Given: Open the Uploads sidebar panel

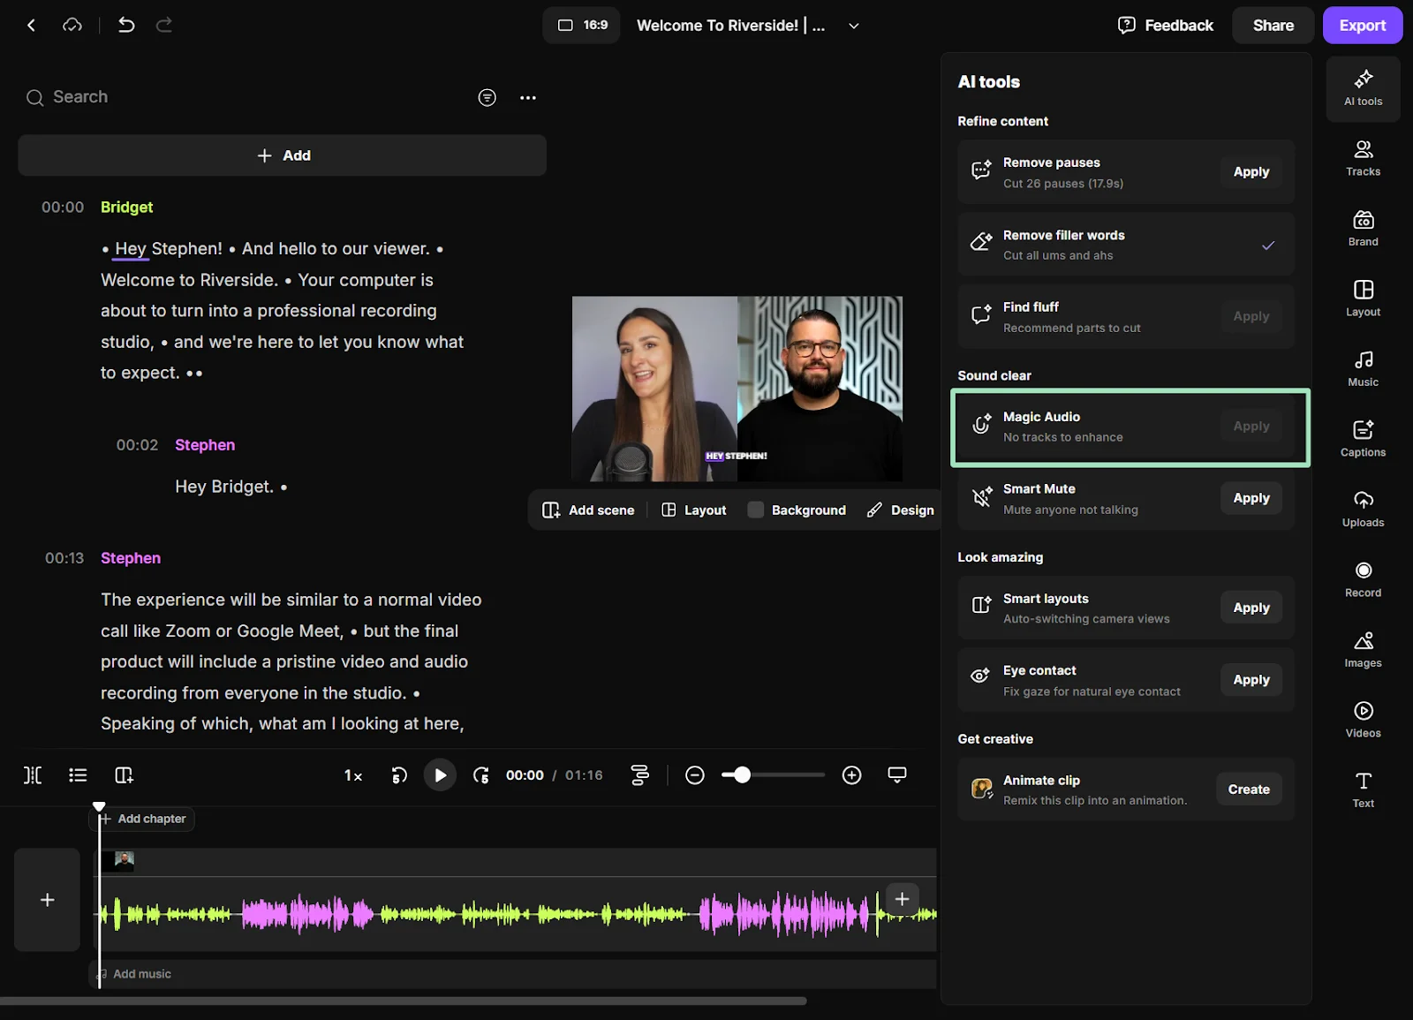Looking at the screenshot, I should (x=1363, y=509).
